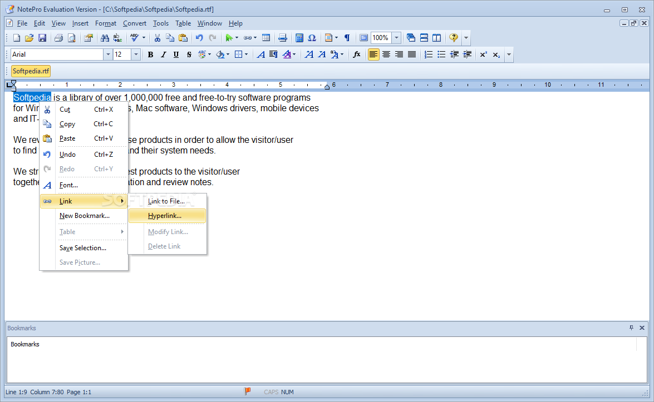The width and height of the screenshot is (654, 402).
Task: Toggle Strikethrough formatting
Action: 189,54
